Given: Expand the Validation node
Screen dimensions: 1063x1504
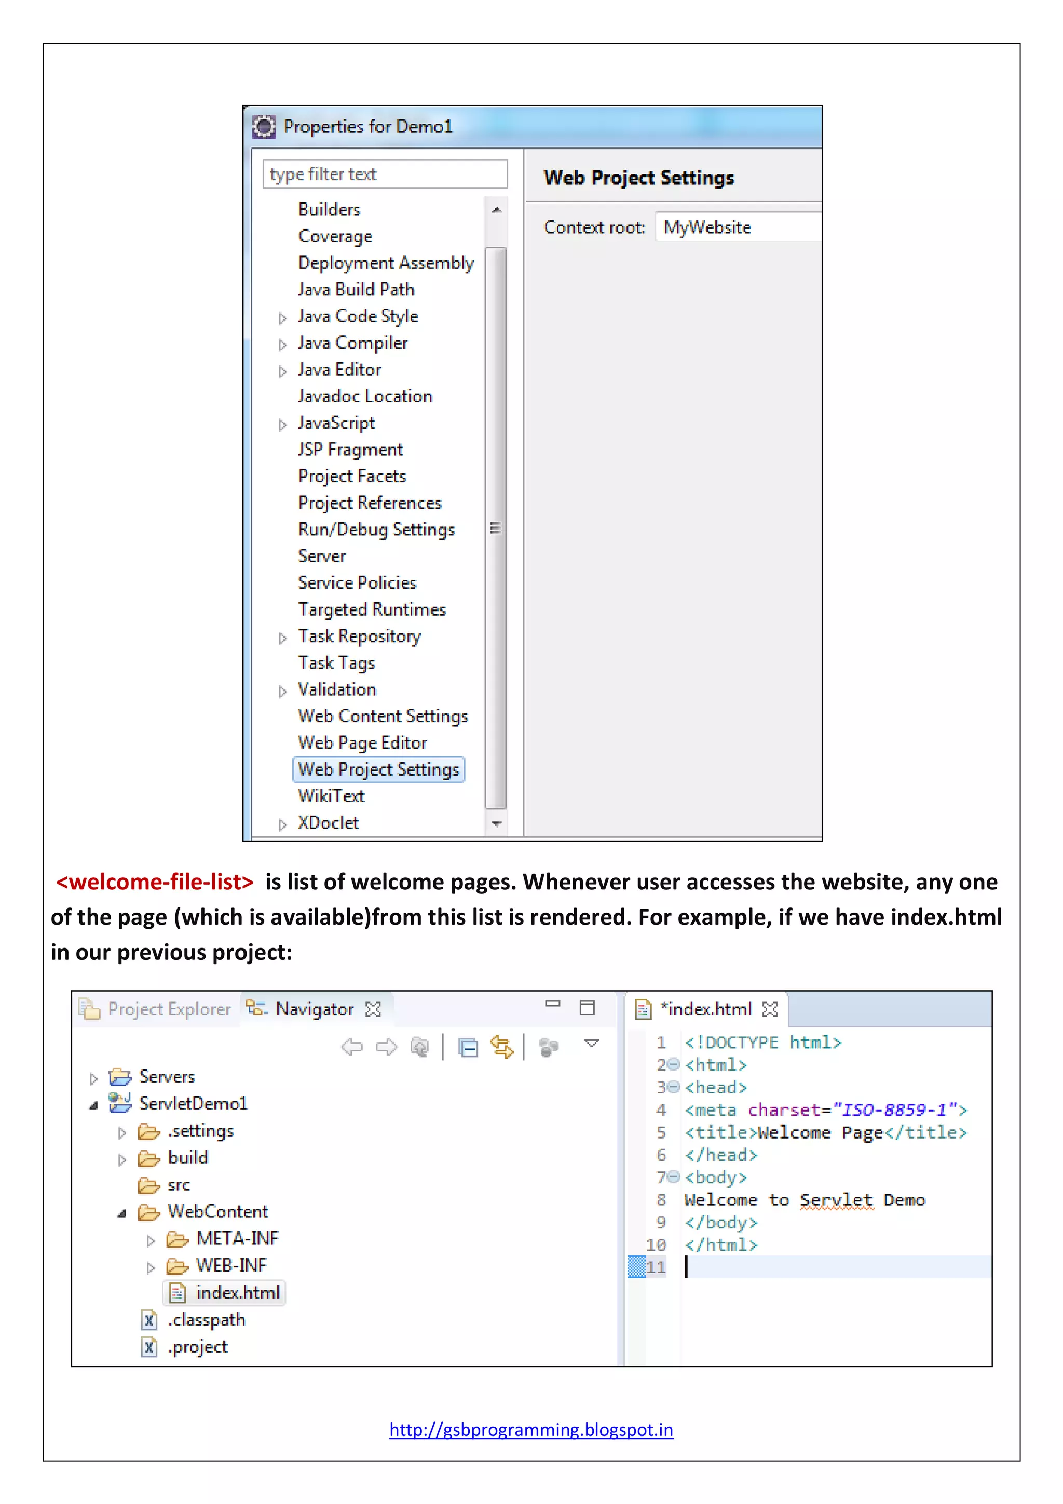Looking at the screenshot, I should [x=282, y=691].
